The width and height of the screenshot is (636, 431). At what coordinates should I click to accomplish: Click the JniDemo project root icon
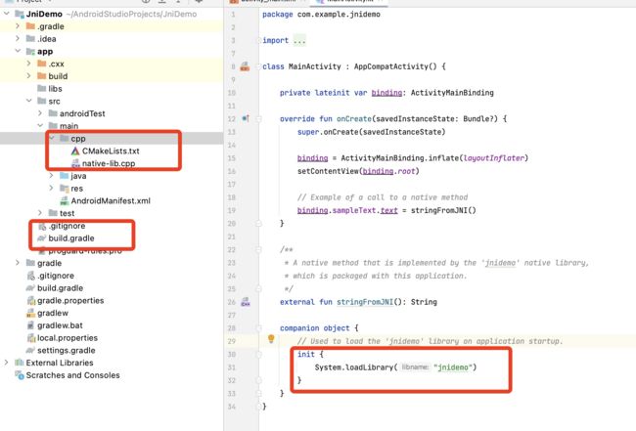point(20,14)
